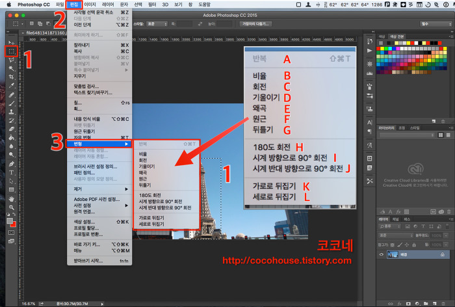
Task: Toggle layer filtering switch on or off
Action: click(x=447, y=226)
